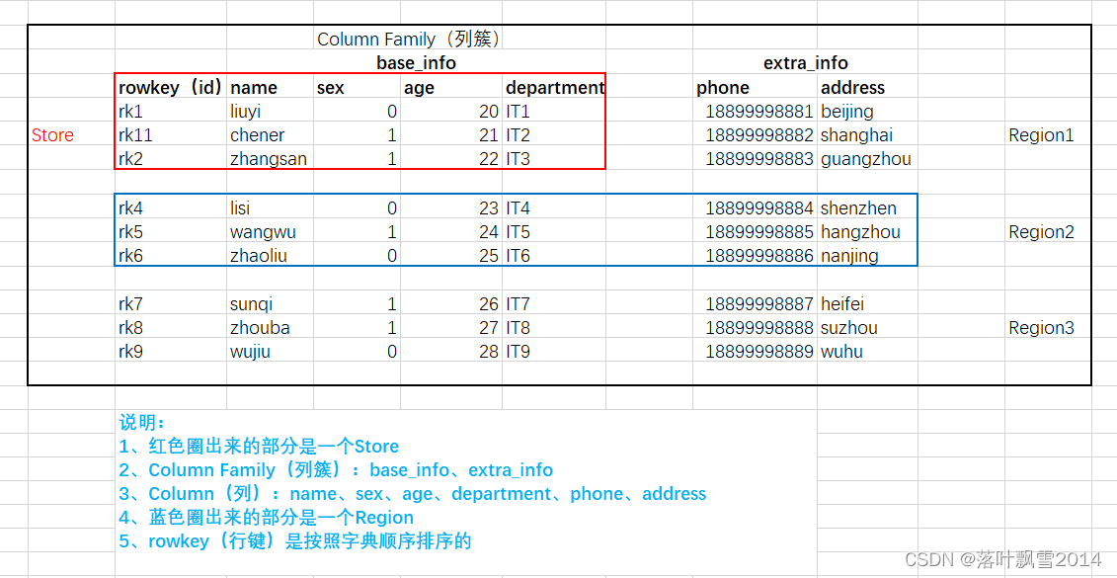This screenshot has height=578, width=1117.
Task: Click the extra_info column family header
Action: pos(805,62)
